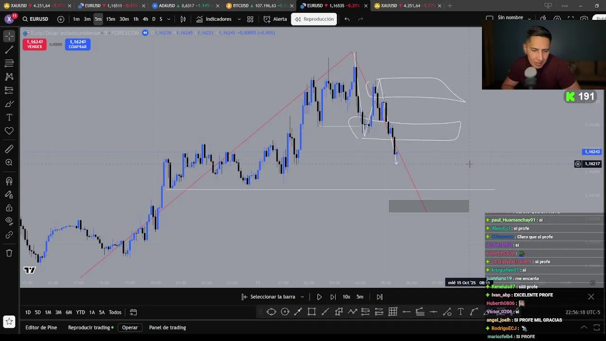Expand the indicators favorites dropdown arrow
Image resolution: width=606 pixels, height=341 pixels.
(239, 19)
